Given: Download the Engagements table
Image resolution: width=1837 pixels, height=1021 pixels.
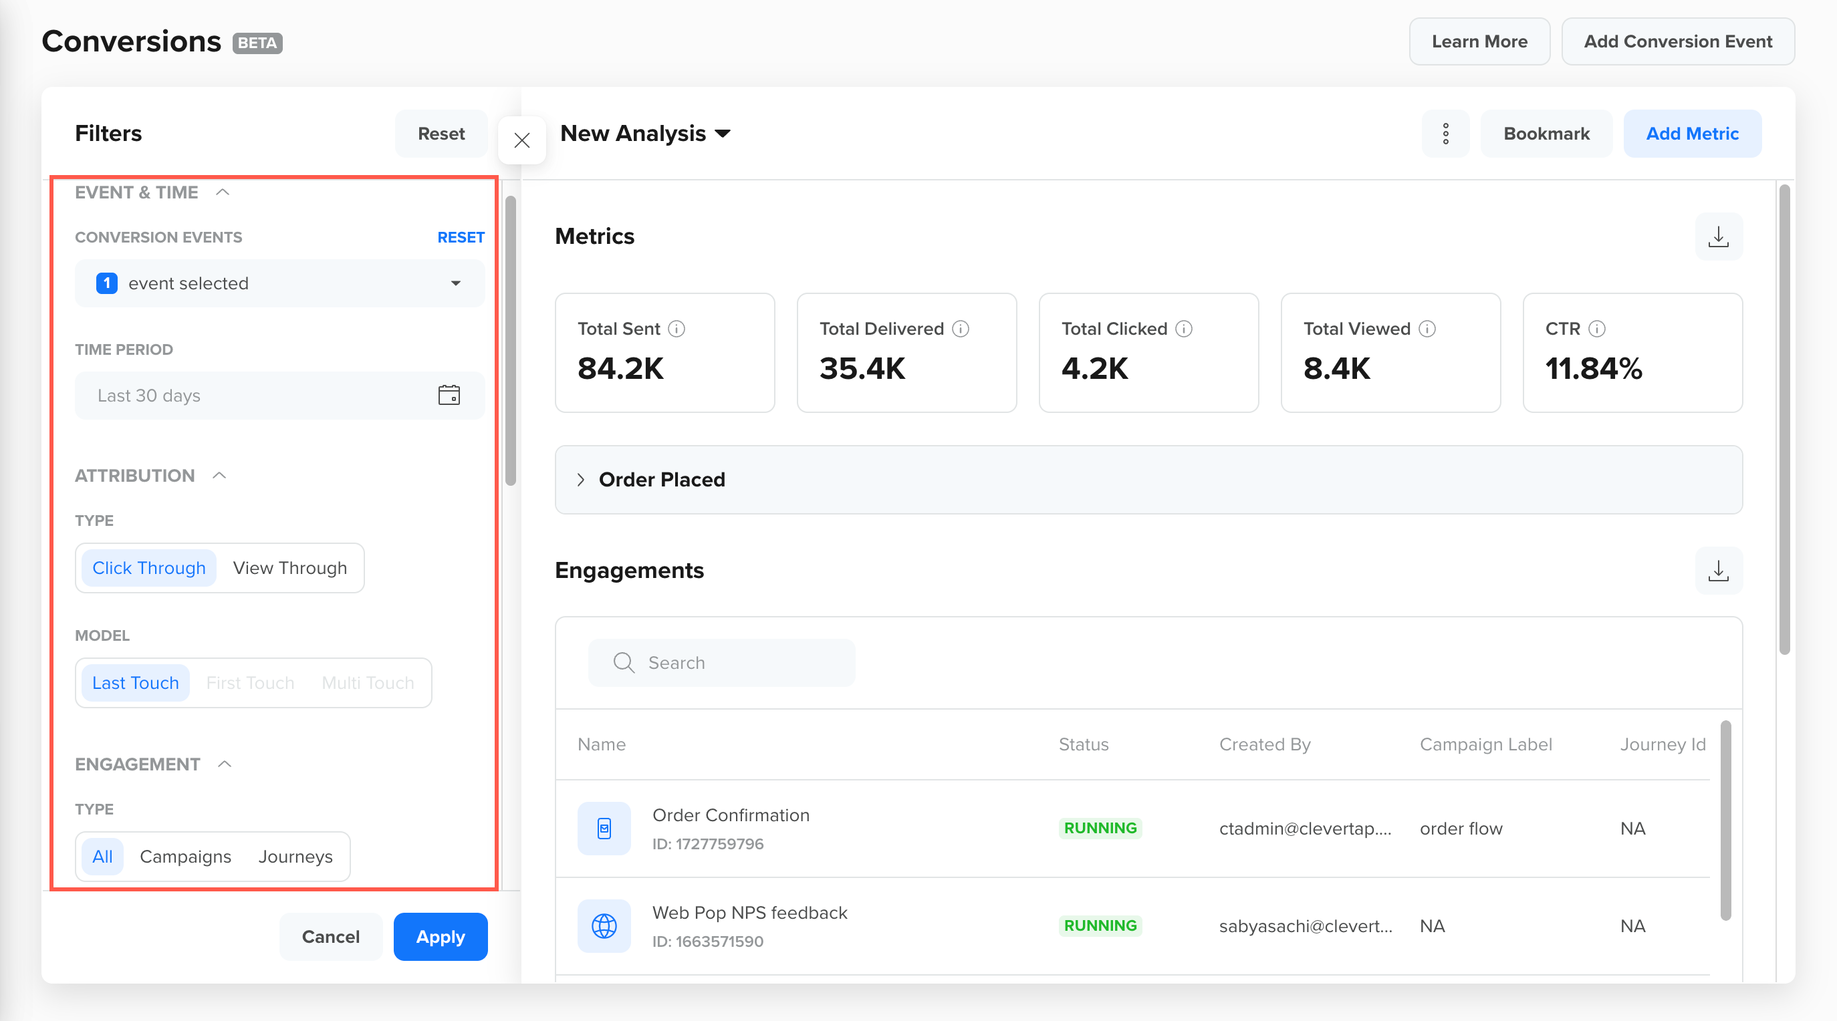Looking at the screenshot, I should [x=1718, y=571].
